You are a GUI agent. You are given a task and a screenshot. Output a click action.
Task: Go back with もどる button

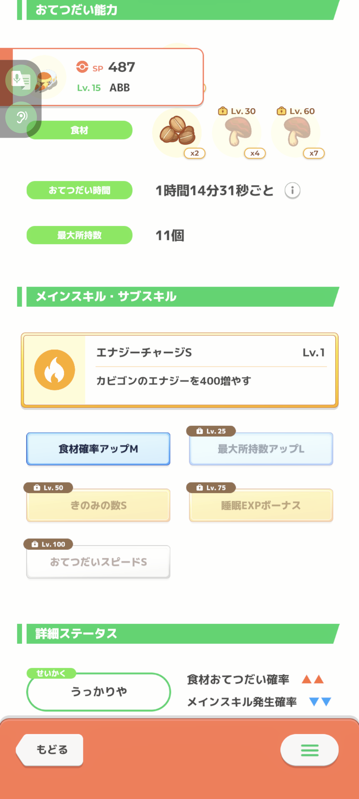(x=50, y=750)
